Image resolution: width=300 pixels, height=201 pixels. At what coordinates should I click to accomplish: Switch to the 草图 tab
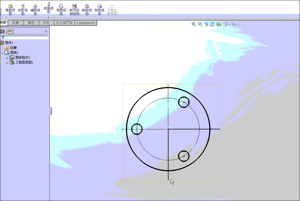pyautogui.click(x=31, y=23)
